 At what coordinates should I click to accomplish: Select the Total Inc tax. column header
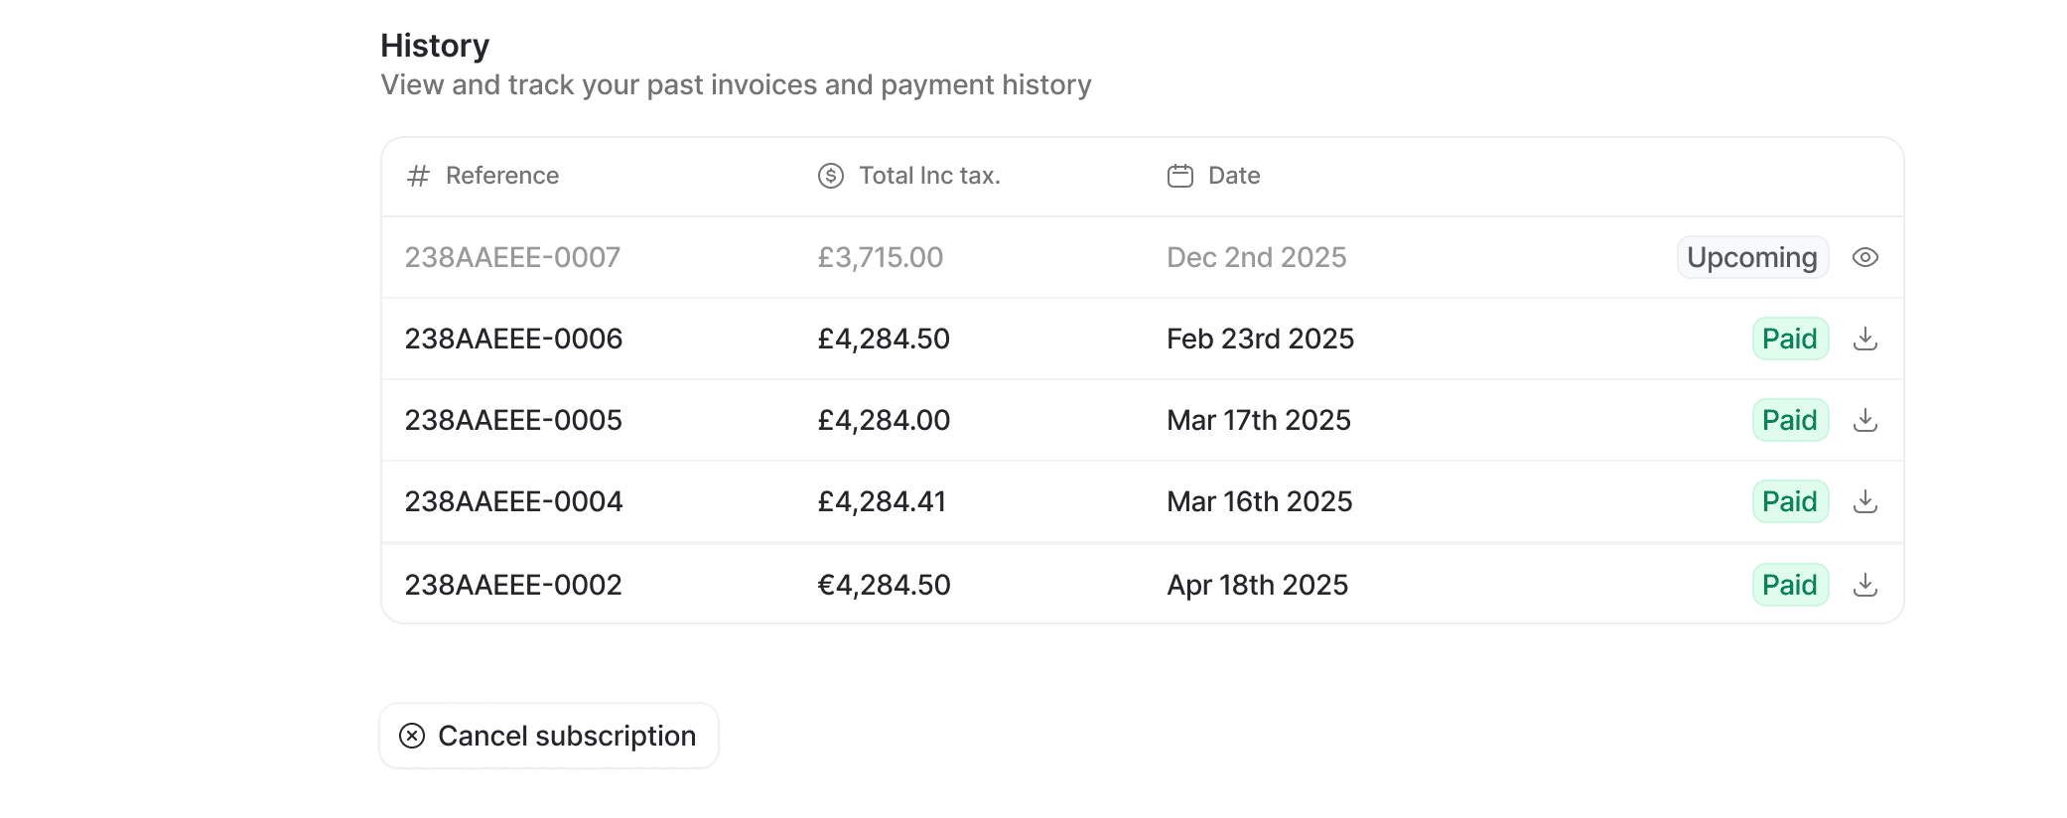coord(929,176)
